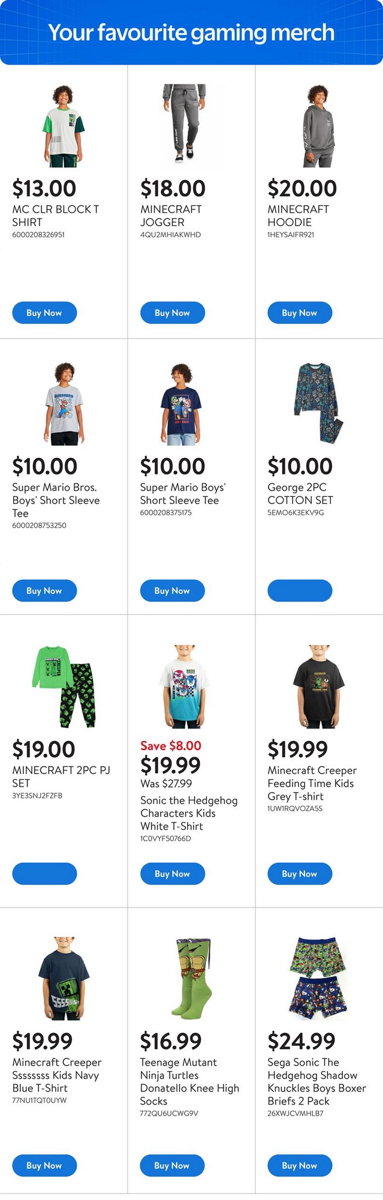The width and height of the screenshot is (383, 1200).
Task: View the Ninja Turtles Donatello socks image
Action: click(192, 979)
